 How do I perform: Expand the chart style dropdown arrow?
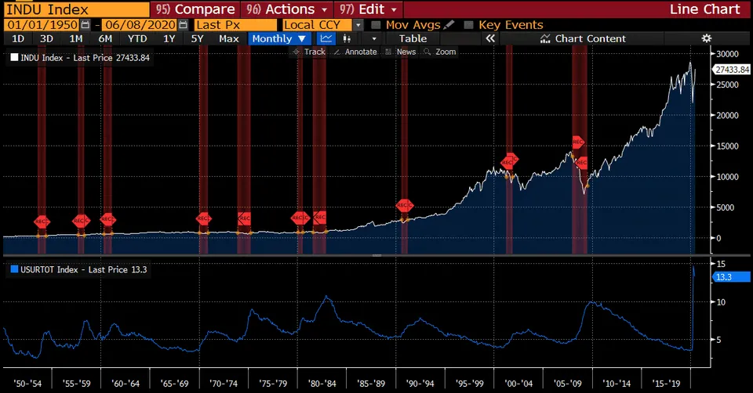pyautogui.click(x=374, y=39)
